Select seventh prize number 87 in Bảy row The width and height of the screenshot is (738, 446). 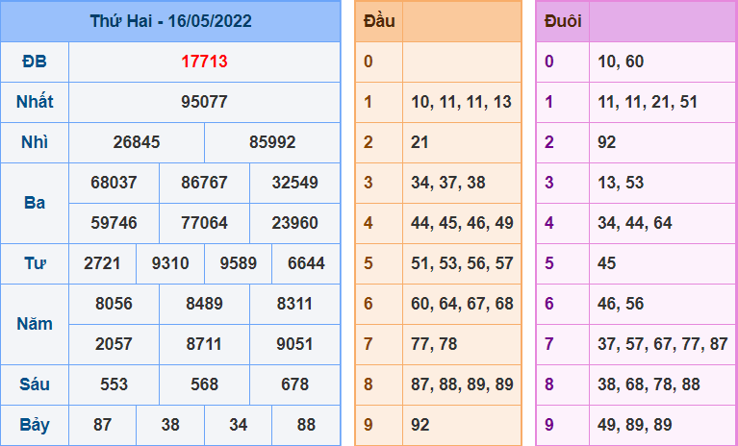click(102, 425)
